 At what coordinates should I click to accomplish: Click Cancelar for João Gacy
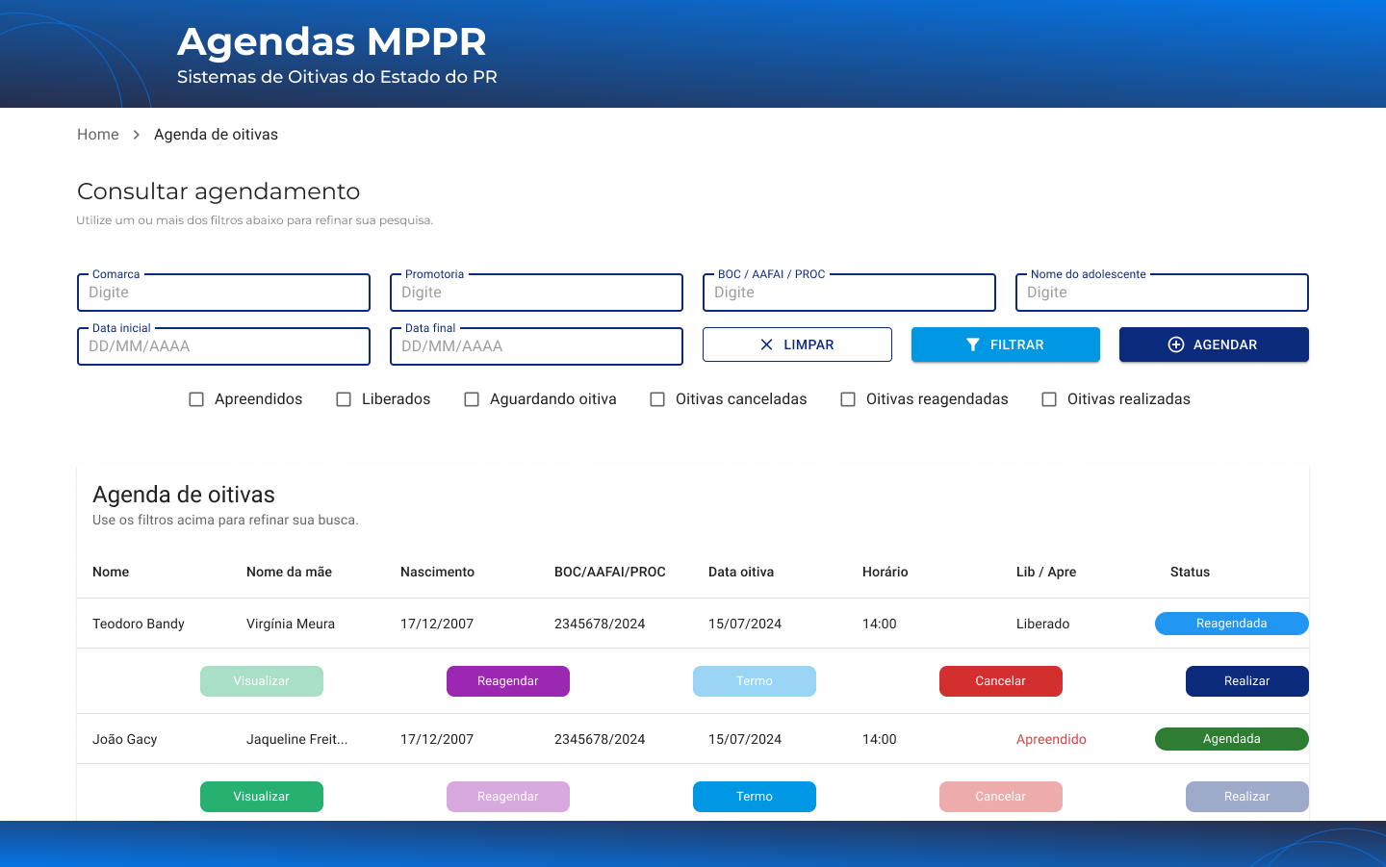[1001, 797]
